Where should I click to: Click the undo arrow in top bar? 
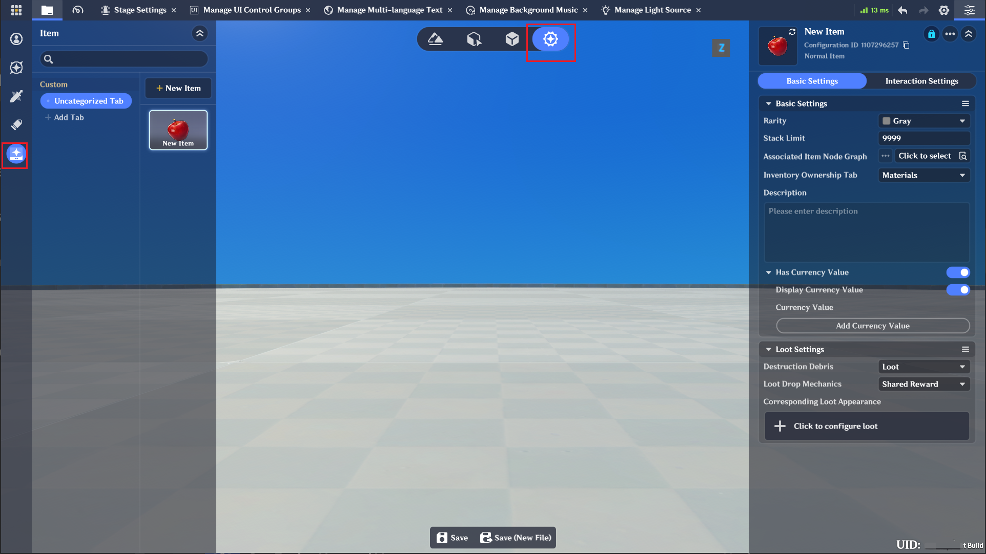[x=902, y=10]
